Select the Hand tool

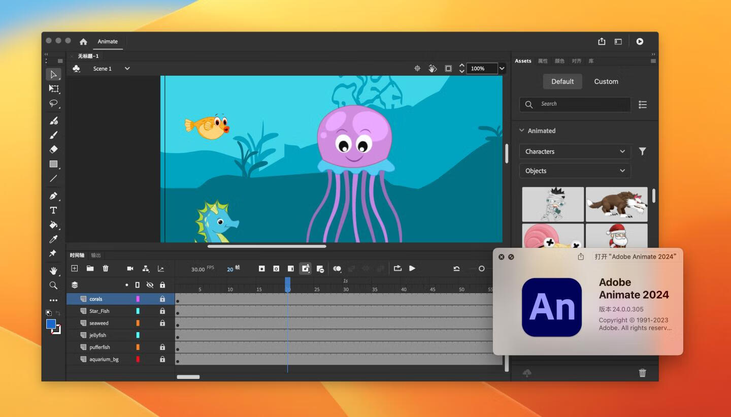click(x=53, y=271)
